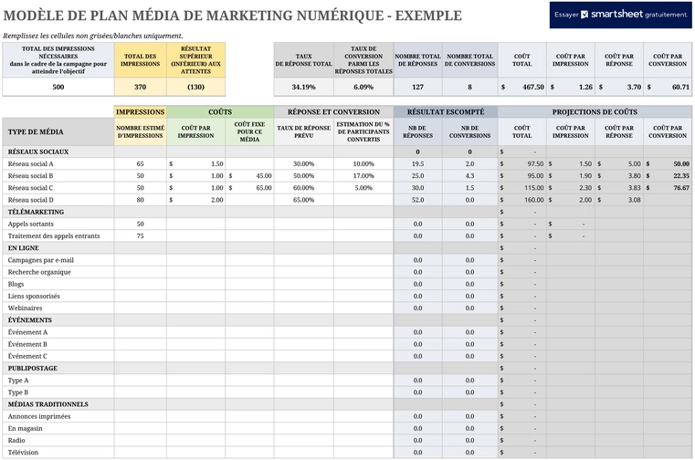Click the 75 impressions cell for appels entrants
The width and height of the screenshot is (695, 460).
[140, 235]
